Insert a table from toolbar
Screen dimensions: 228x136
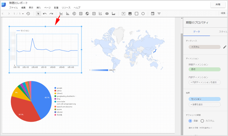[x=81, y=14]
